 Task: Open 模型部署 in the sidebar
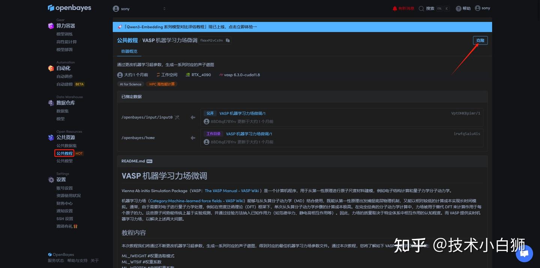[x=64, y=49]
